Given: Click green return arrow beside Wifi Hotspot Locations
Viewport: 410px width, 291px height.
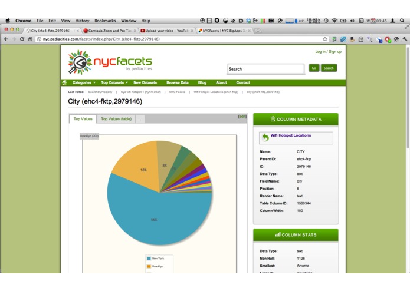Looking at the screenshot, I should point(265,137).
